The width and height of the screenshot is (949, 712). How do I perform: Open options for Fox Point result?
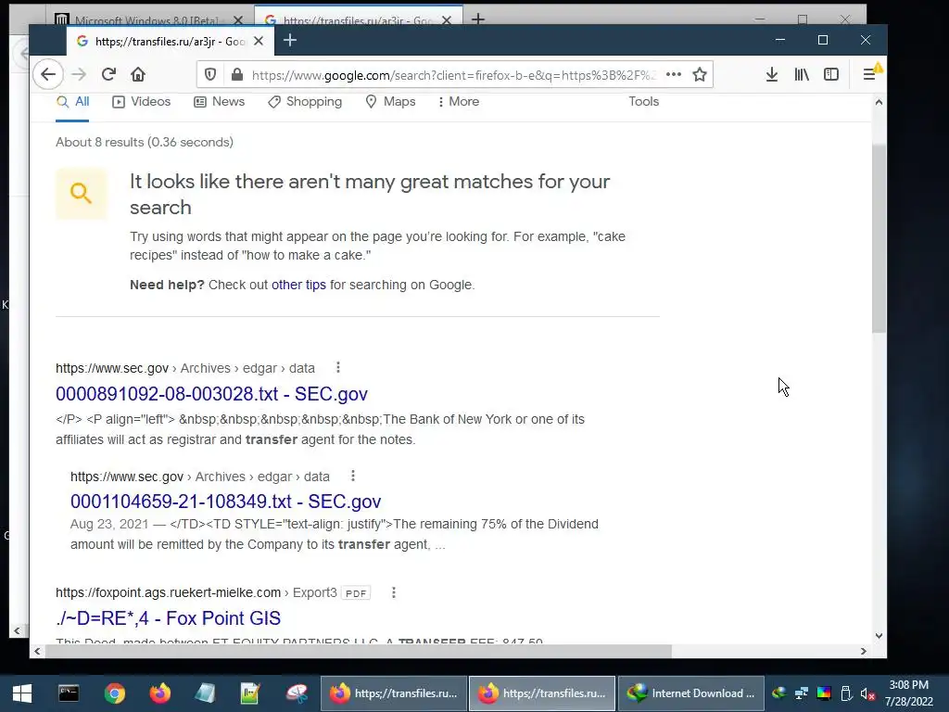(393, 592)
